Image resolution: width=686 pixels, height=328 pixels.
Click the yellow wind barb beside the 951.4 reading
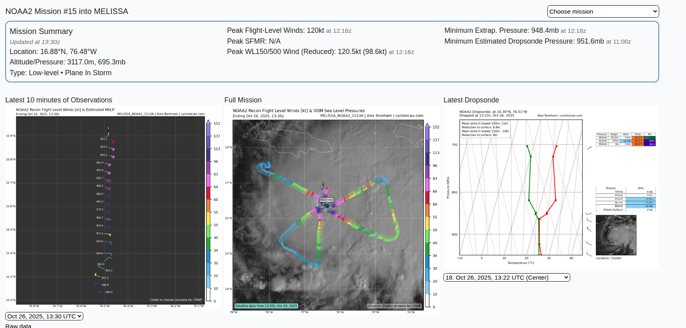click(x=108, y=234)
